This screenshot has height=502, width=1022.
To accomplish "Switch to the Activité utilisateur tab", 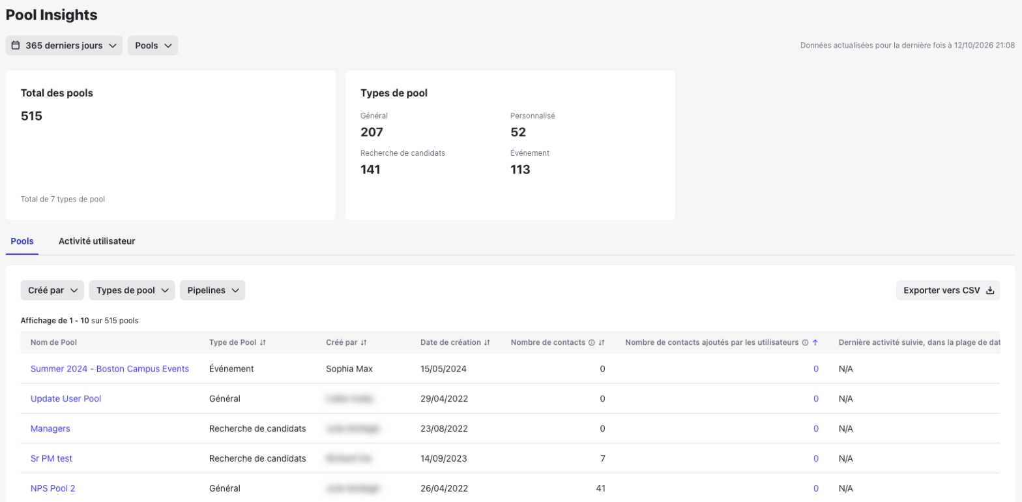I will [x=97, y=241].
